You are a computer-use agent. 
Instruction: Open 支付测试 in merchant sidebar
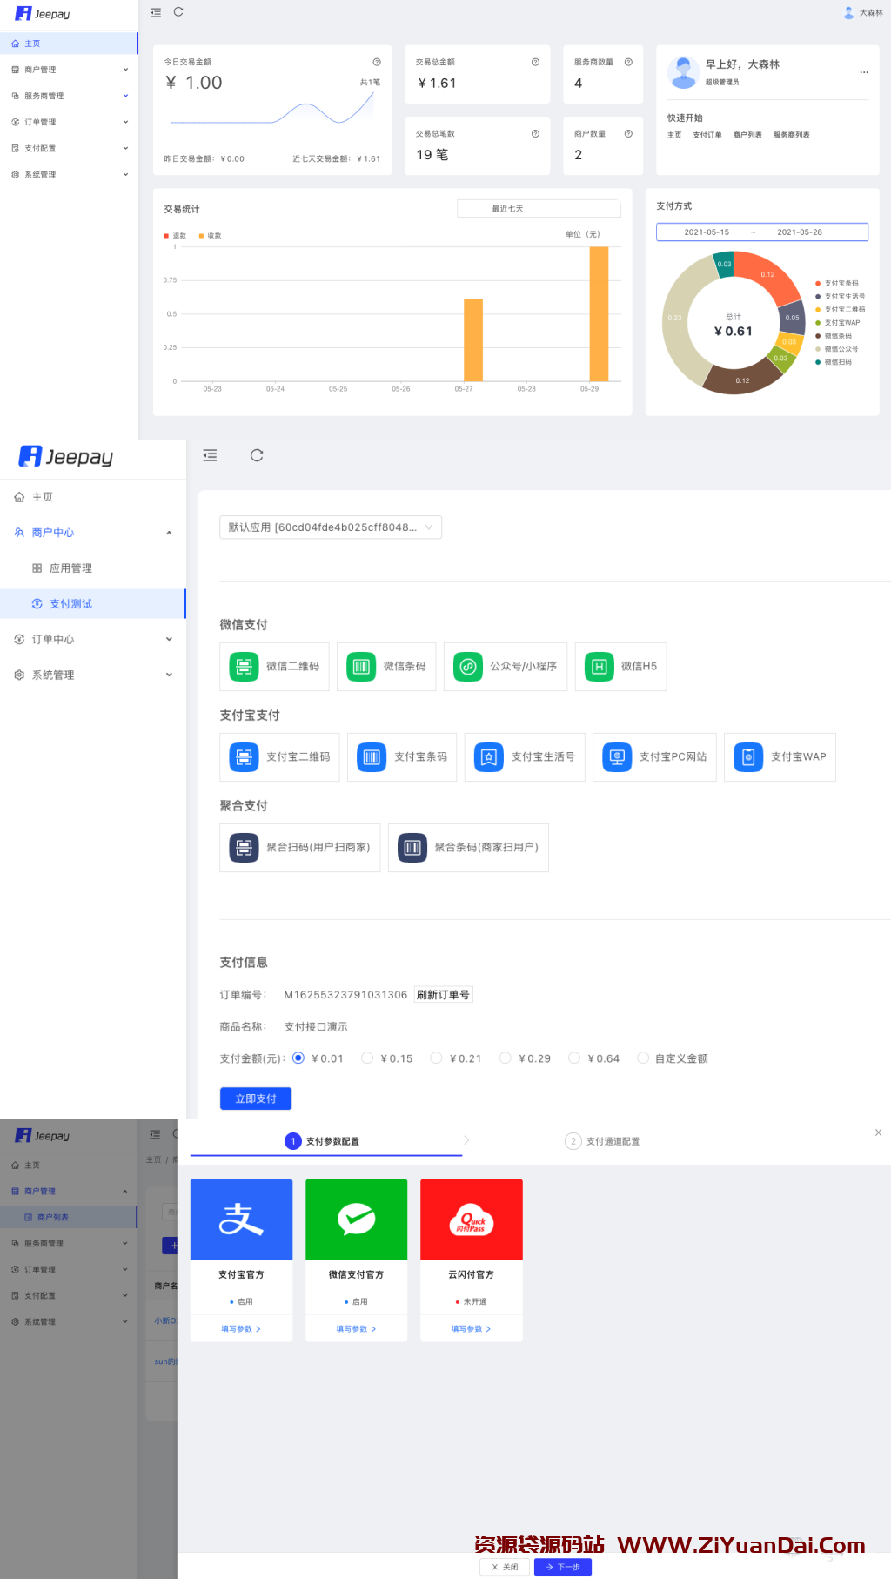pyautogui.click(x=93, y=604)
